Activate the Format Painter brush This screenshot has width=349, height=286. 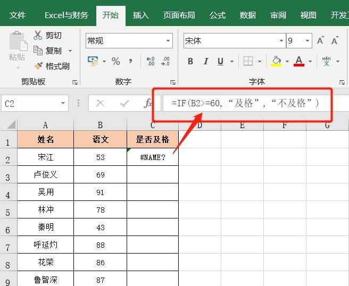tap(38, 66)
